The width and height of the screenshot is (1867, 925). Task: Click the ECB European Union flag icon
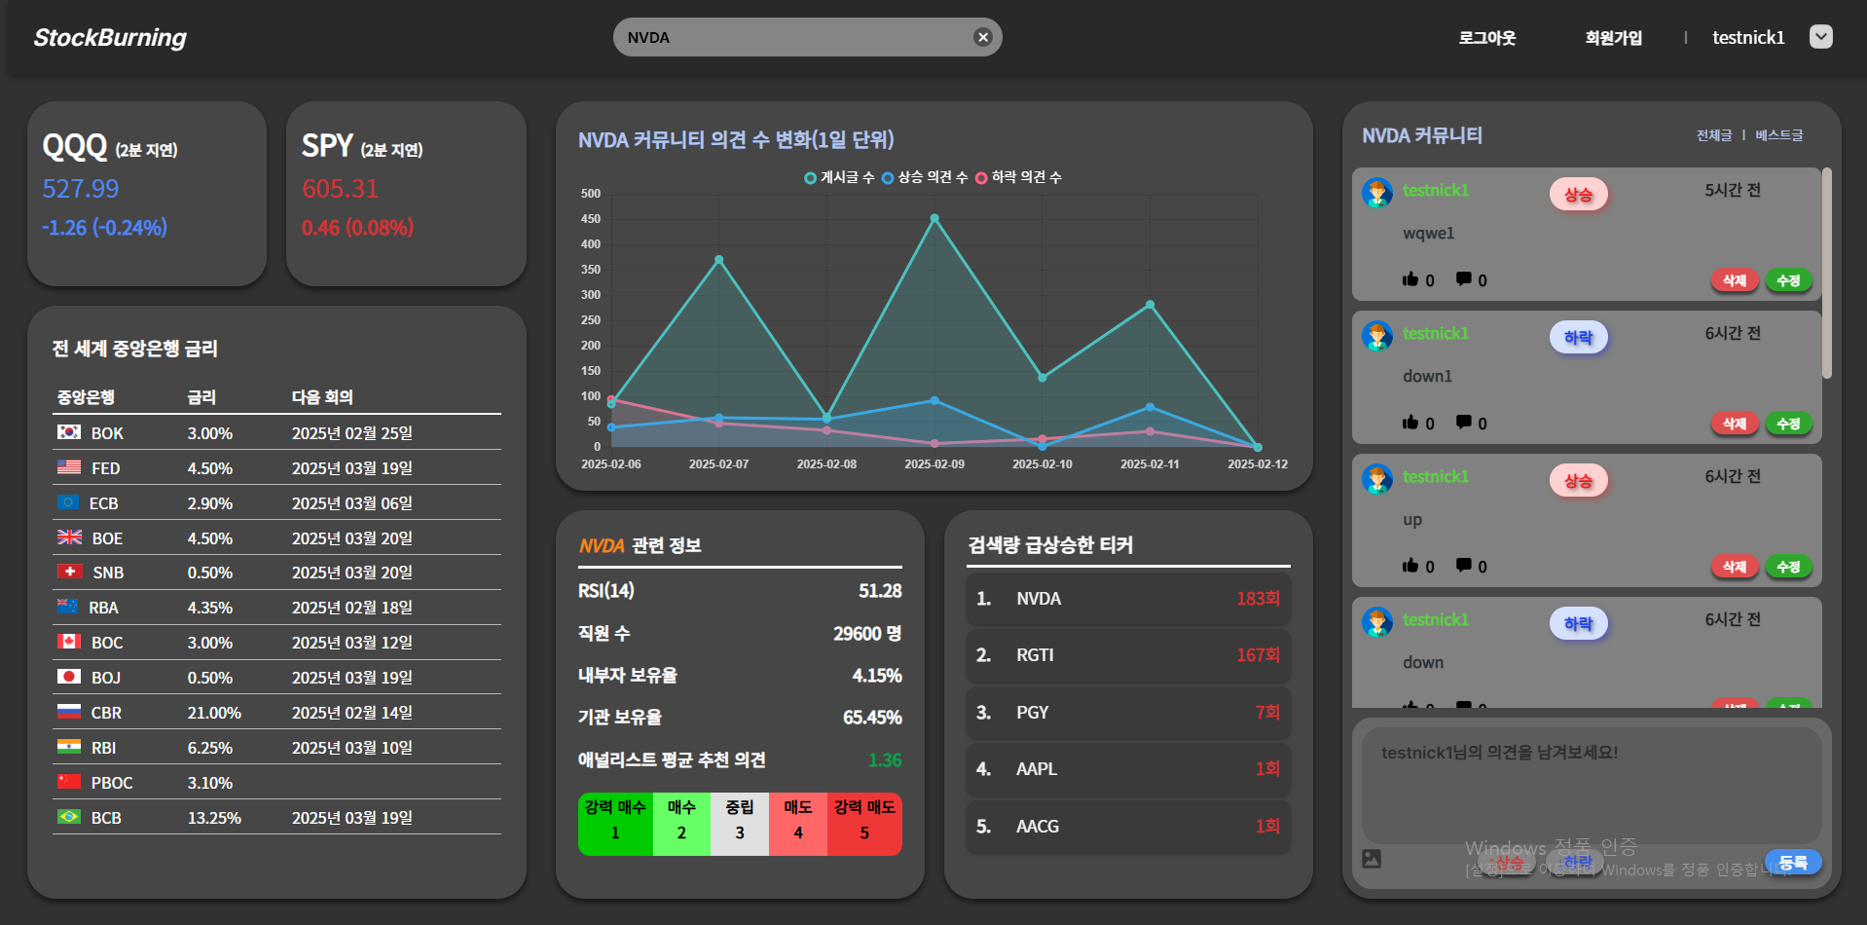point(68,502)
